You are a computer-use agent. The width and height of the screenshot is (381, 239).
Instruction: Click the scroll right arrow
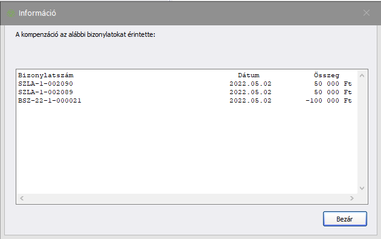(352, 198)
